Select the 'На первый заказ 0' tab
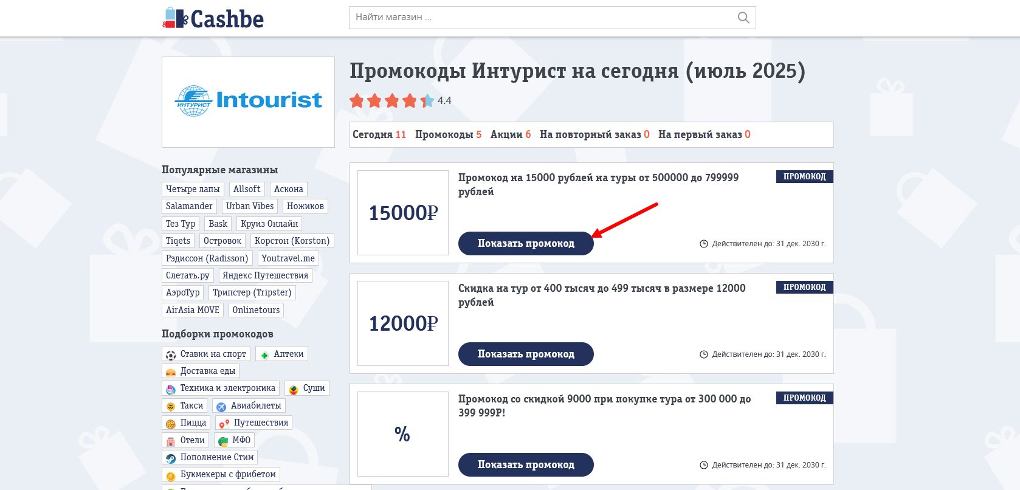 (705, 134)
